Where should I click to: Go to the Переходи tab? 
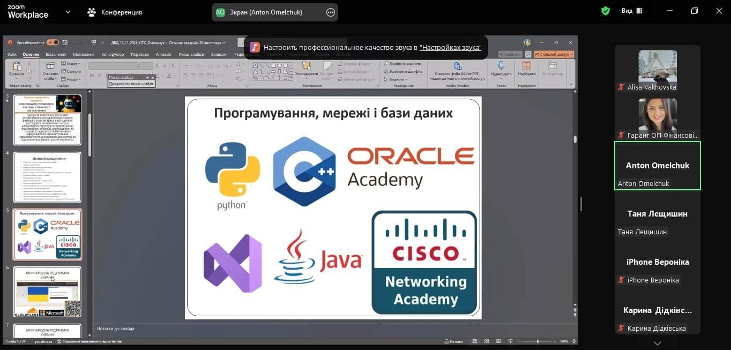point(140,54)
